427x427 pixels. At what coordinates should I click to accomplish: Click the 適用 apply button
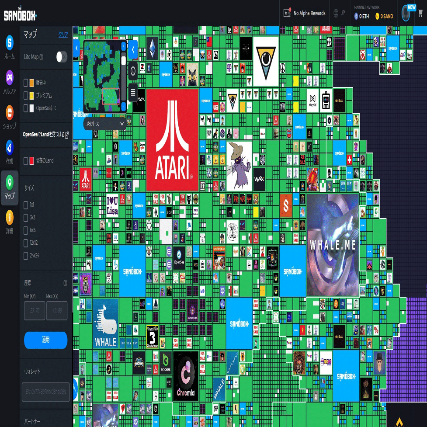coord(45,340)
